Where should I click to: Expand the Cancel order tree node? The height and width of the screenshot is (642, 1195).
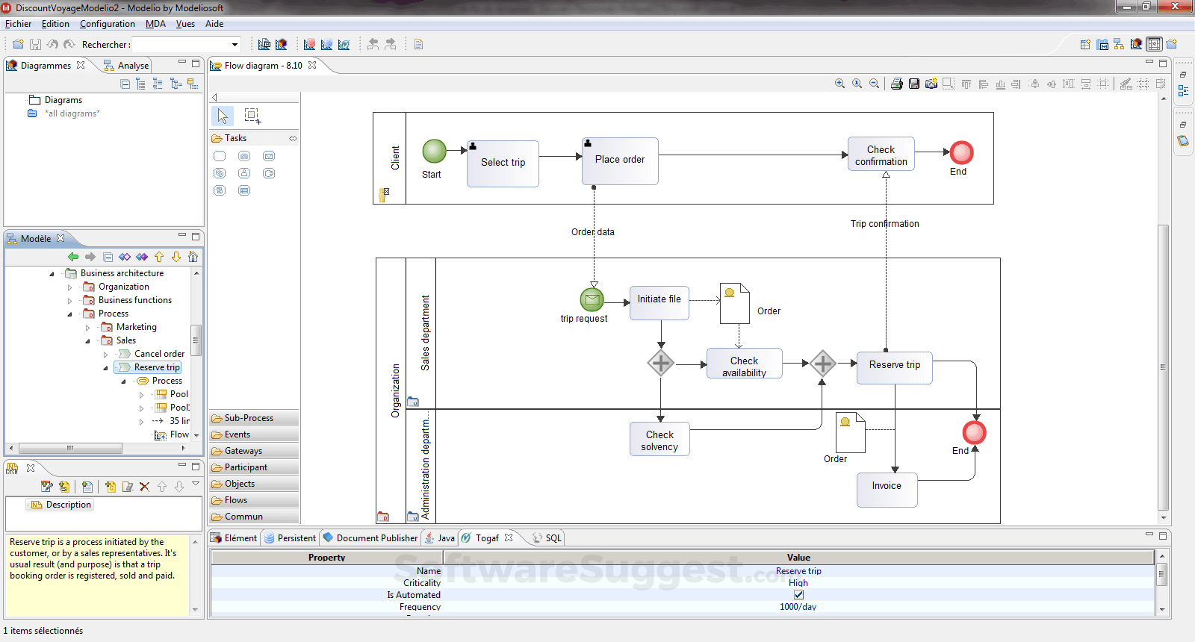105,355
